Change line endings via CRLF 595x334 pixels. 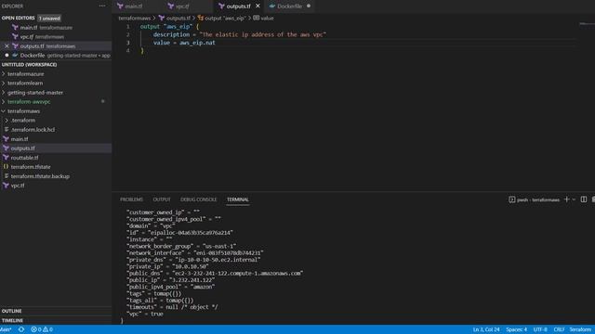[559, 329]
